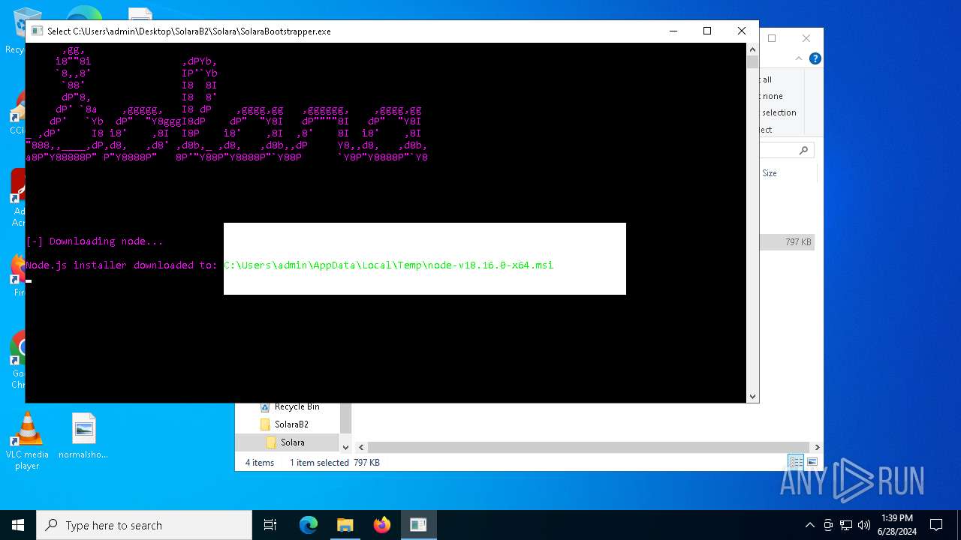Click Select none in Explorer ribbon
Viewport: 961px width, 540px height.
[x=772, y=96]
